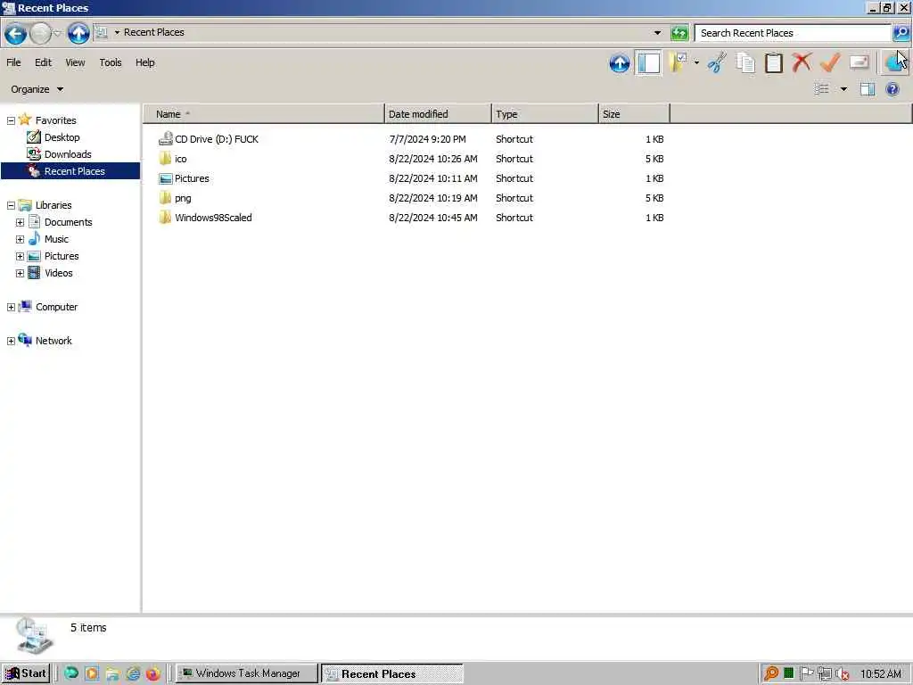
Task: Click the blue globe toolbar icon
Action: tap(895, 62)
